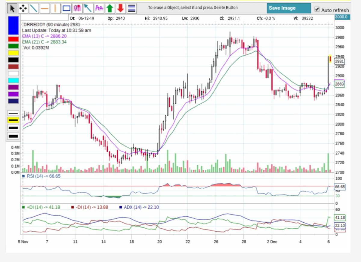This screenshot has width=361, height=262.
Task: Click the Last Update timestamp text
Action: tap(57, 30)
